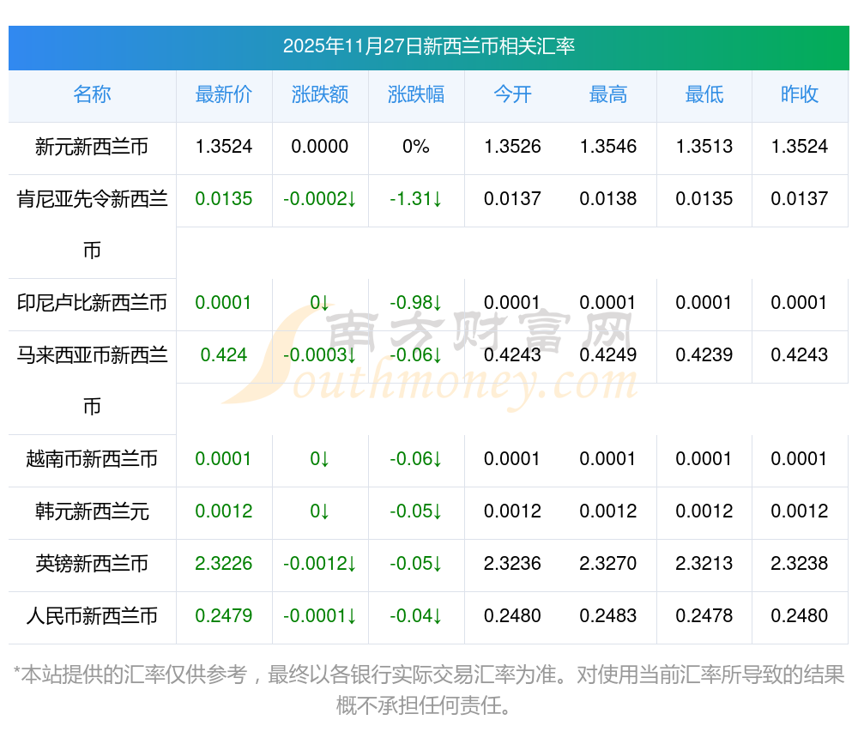Select the 人民币新西兰币 currency name
Viewport: 858px width, 732px height.
[92, 616]
